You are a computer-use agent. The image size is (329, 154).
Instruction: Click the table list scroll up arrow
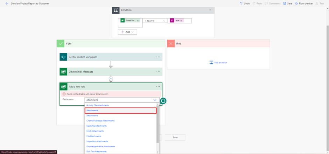158,104
